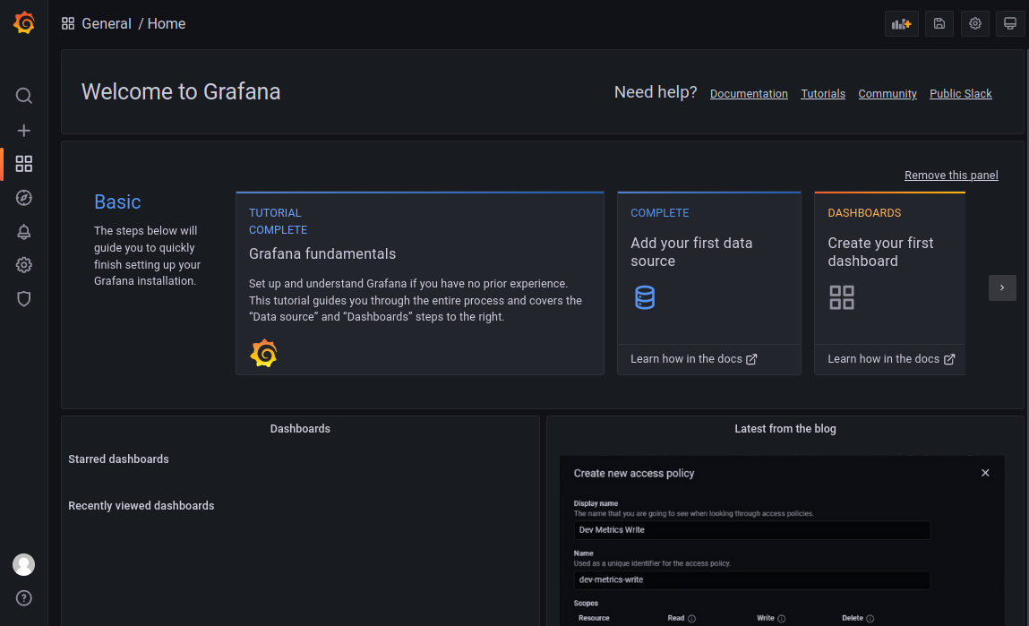
Task: Open the Server Admin shield icon
Action: [x=23, y=299]
